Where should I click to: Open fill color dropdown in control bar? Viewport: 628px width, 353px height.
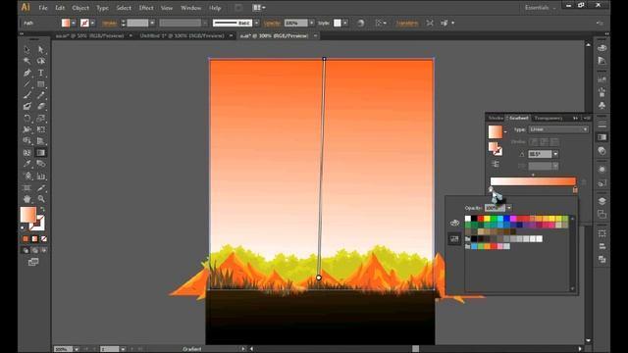point(74,24)
